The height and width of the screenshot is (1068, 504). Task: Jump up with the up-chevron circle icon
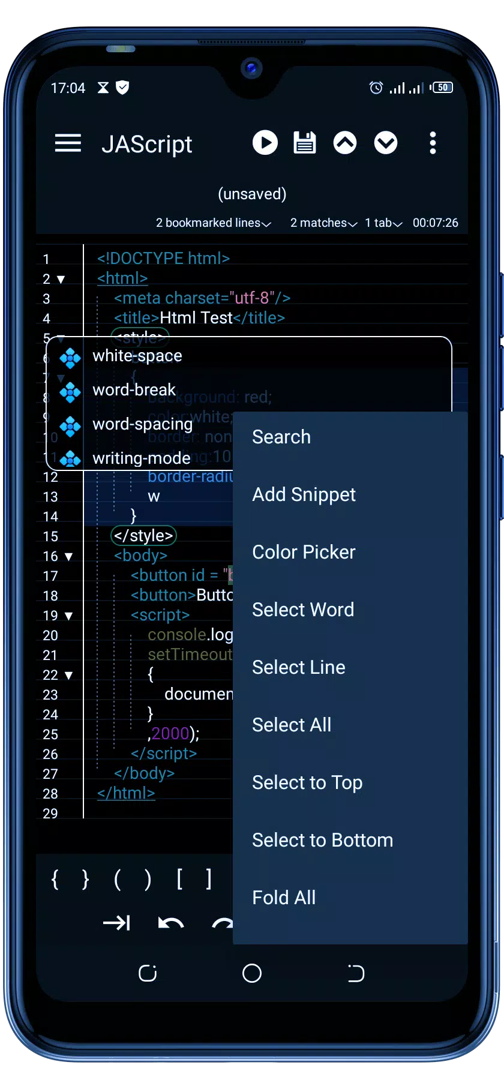point(345,143)
